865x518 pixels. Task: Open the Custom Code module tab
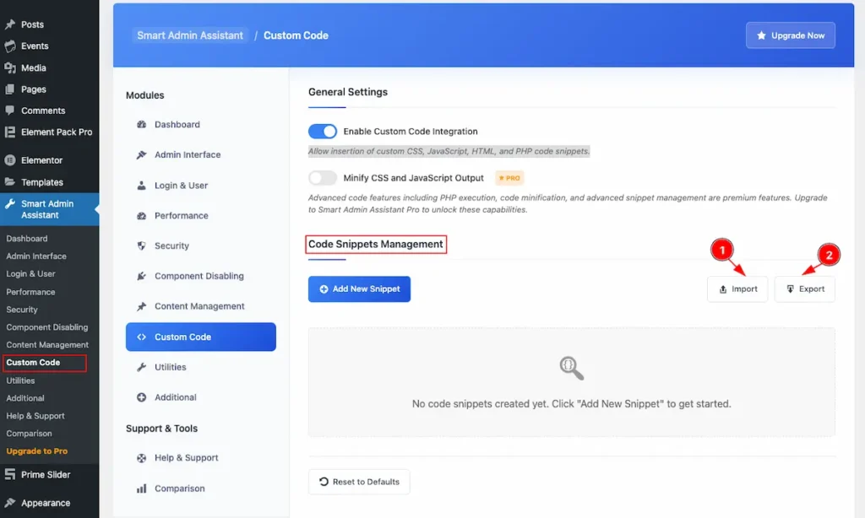(x=201, y=337)
